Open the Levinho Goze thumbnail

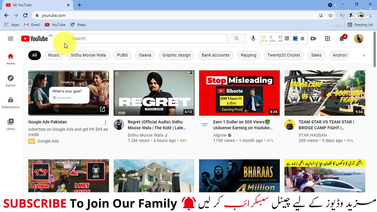(69, 176)
